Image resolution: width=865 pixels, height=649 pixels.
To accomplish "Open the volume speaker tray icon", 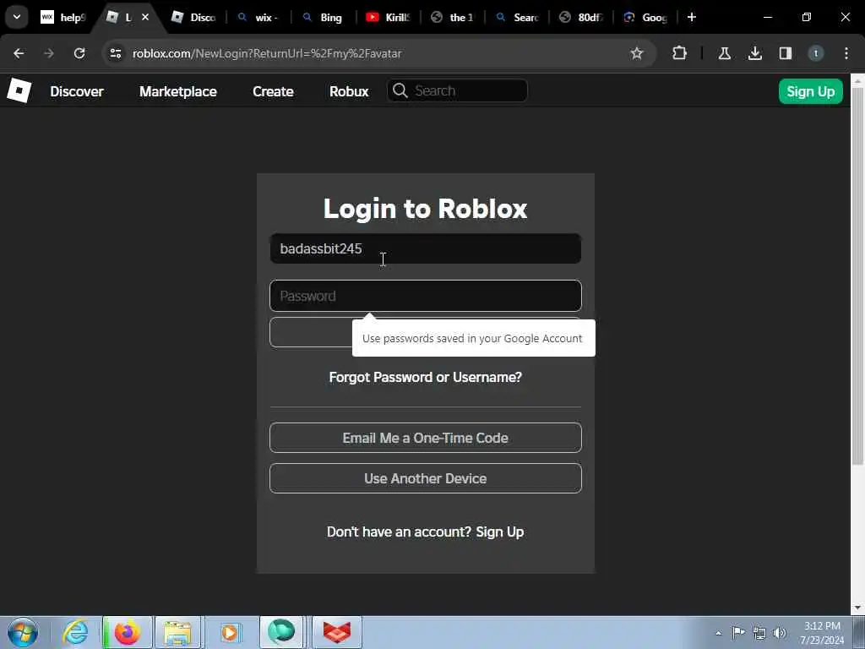I will pyautogui.click(x=780, y=633).
